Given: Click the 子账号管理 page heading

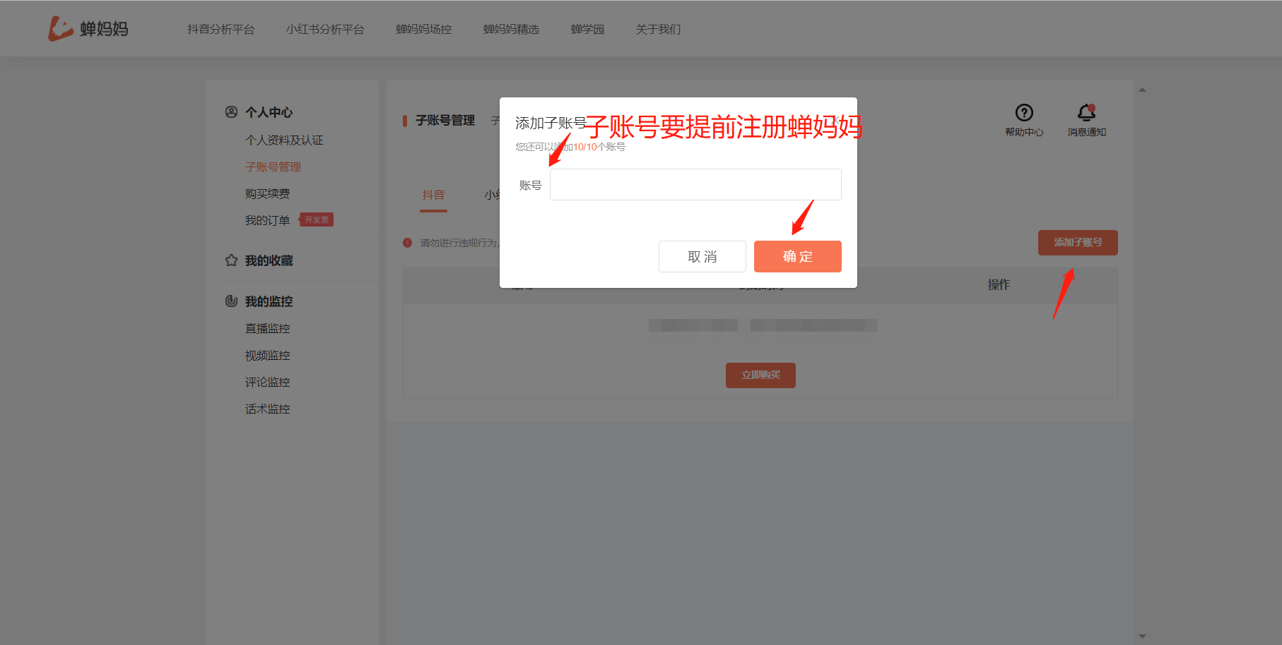Looking at the screenshot, I should click(x=445, y=120).
